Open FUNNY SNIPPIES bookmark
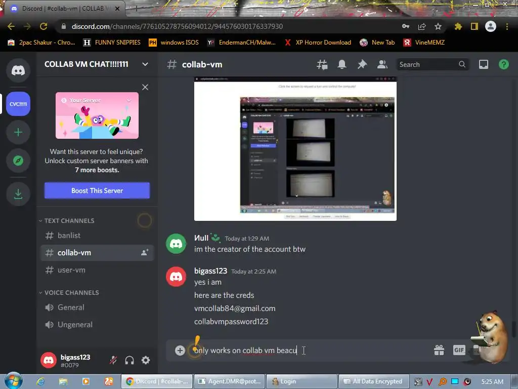 (x=112, y=43)
